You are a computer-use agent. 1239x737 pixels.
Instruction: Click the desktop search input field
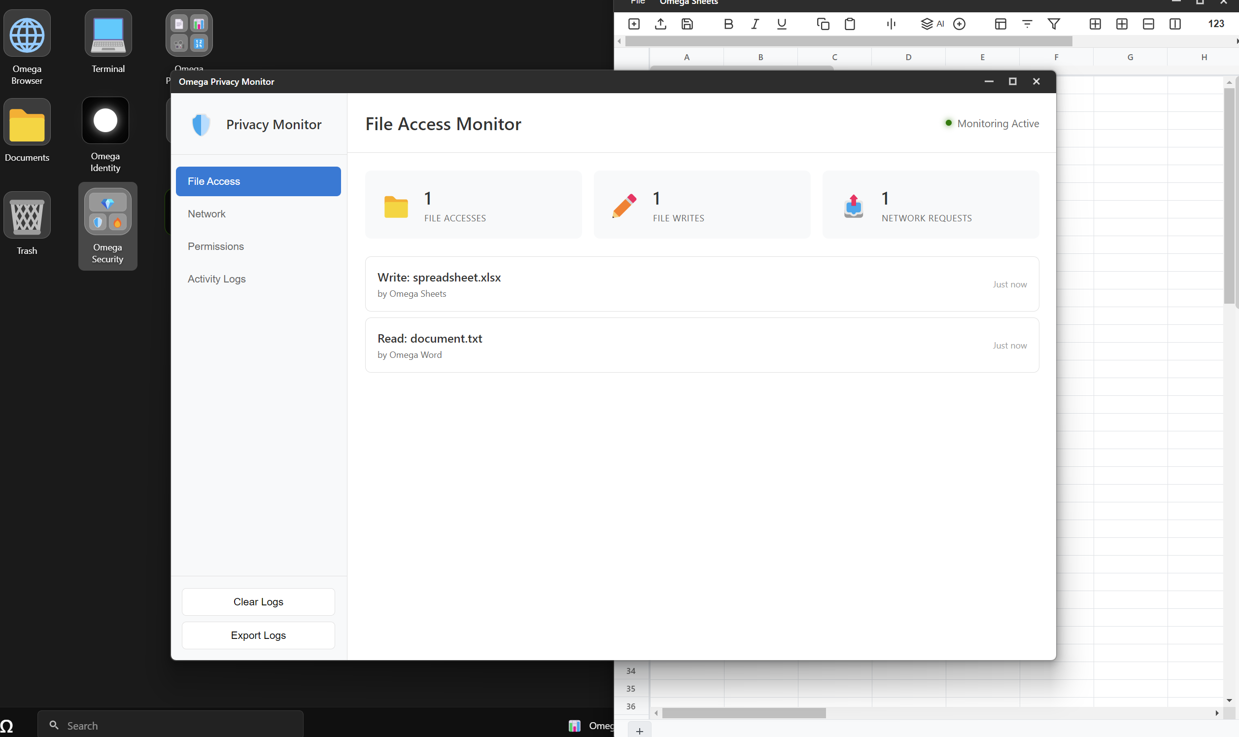pyautogui.click(x=171, y=725)
